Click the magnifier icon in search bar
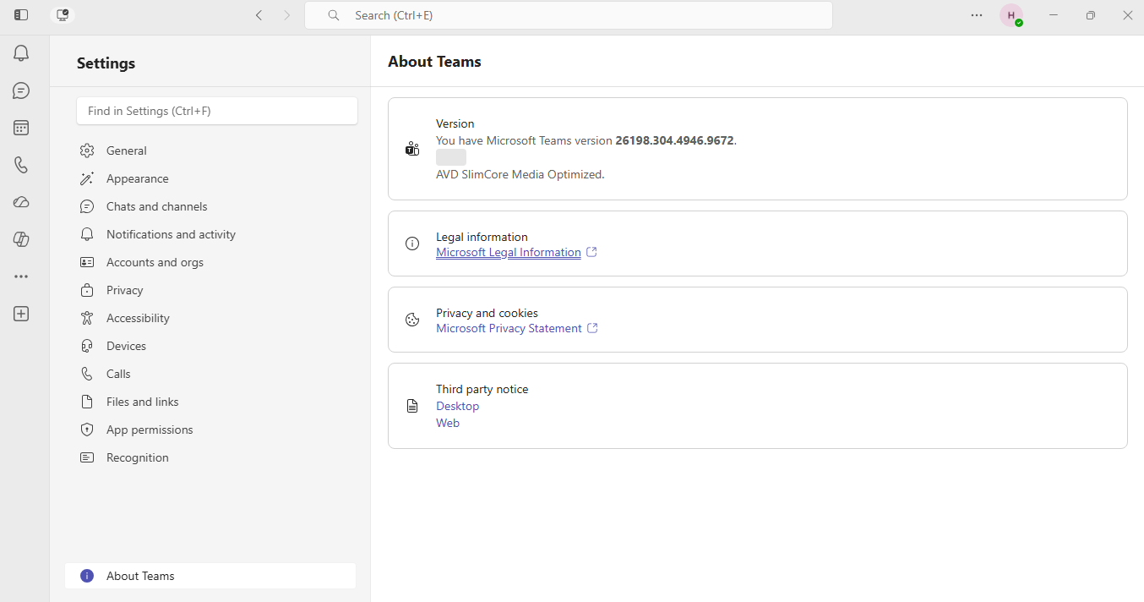Image resolution: width=1144 pixels, height=602 pixels. (334, 15)
